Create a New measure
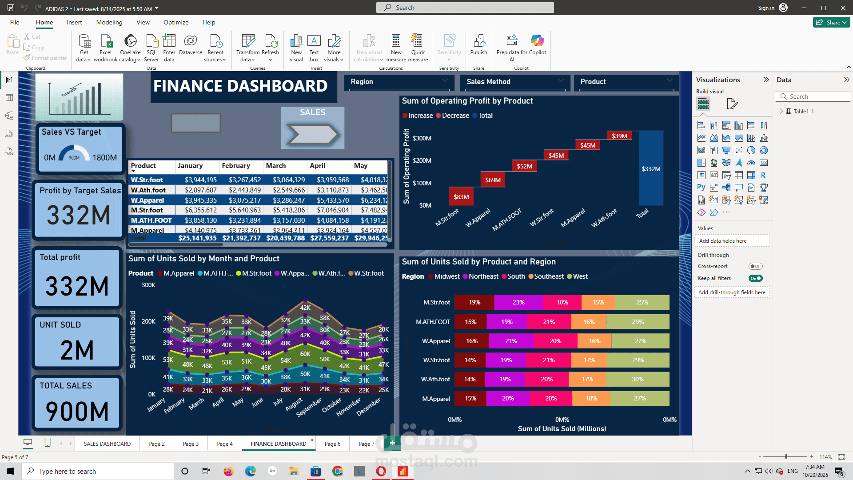 [x=396, y=48]
